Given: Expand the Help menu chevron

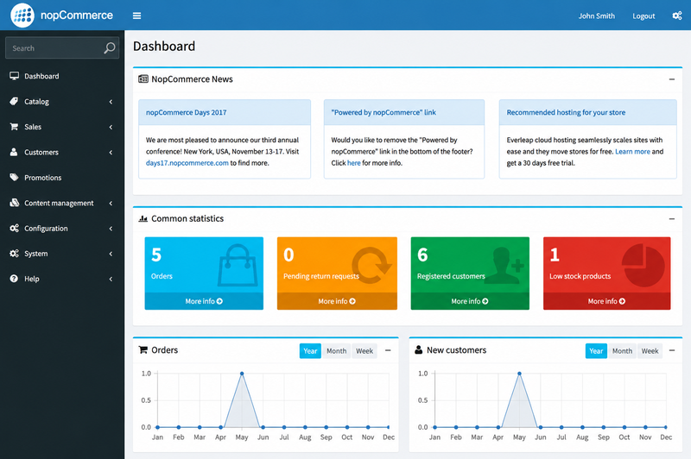Looking at the screenshot, I should 111,279.
